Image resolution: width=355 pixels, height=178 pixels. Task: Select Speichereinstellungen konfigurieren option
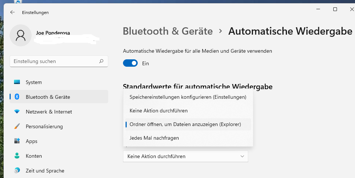click(188, 97)
